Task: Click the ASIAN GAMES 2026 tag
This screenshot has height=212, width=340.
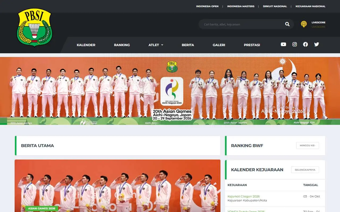Action: (x=42, y=209)
